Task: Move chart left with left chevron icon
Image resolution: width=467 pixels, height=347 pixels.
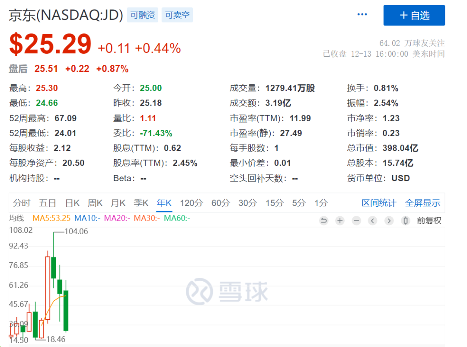Action: 373,221
